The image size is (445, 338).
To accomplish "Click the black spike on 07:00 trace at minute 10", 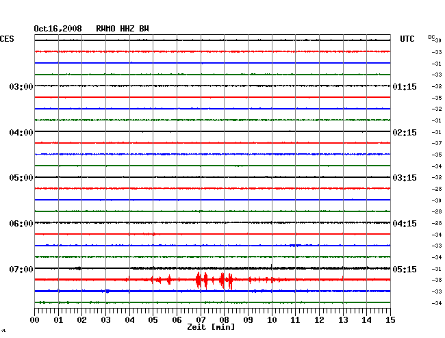I will click(272, 267).
